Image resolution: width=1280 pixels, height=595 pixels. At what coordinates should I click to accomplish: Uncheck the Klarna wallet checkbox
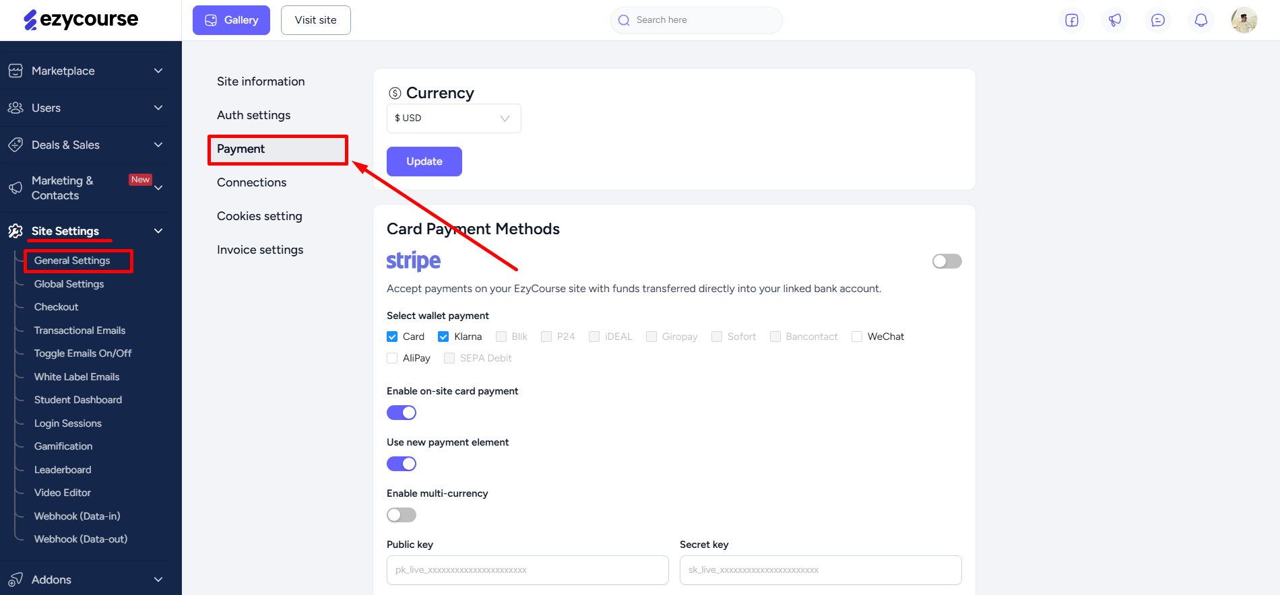443,337
